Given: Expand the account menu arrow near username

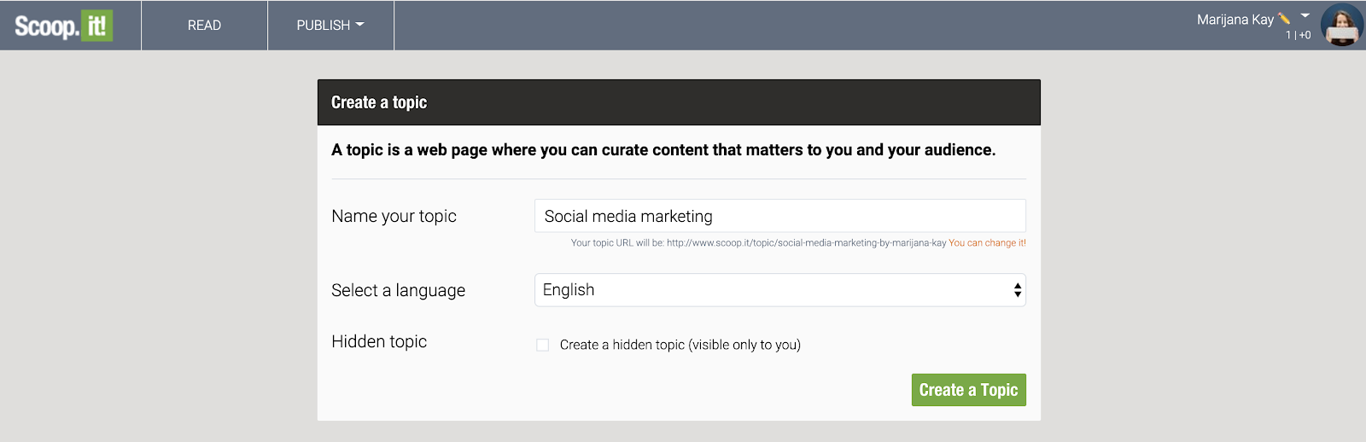Looking at the screenshot, I should 1305,15.
